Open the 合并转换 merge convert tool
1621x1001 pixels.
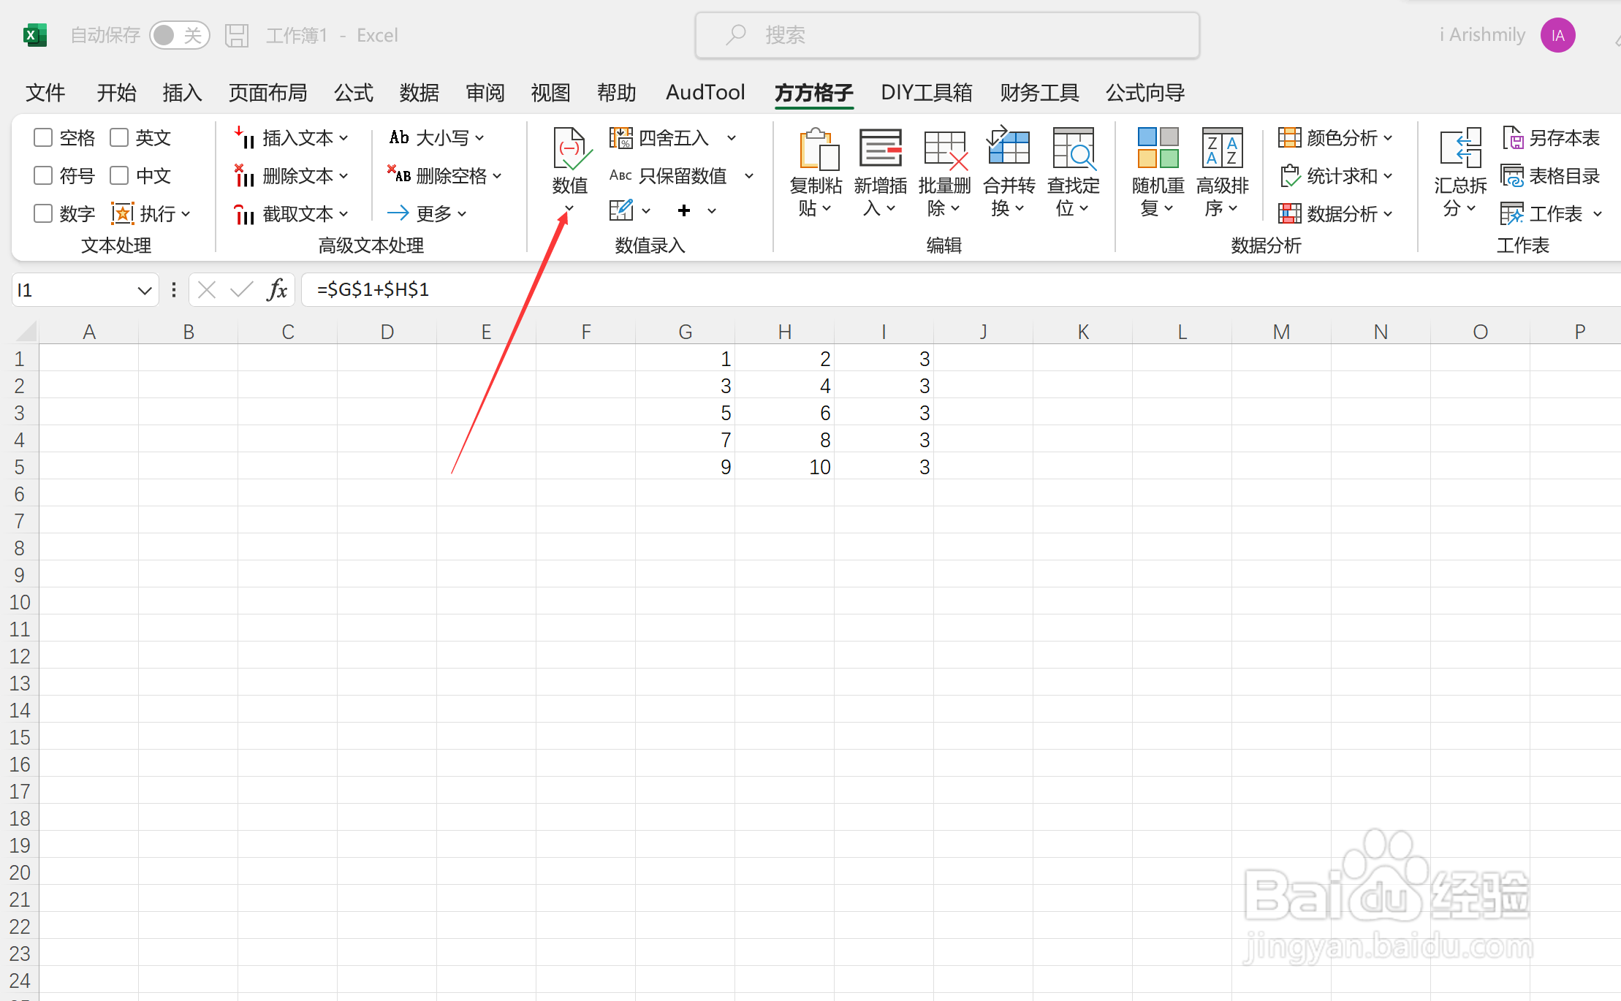[1009, 150]
